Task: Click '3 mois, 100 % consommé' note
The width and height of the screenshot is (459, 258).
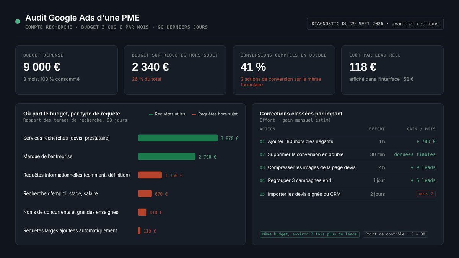Action: click(x=51, y=79)
